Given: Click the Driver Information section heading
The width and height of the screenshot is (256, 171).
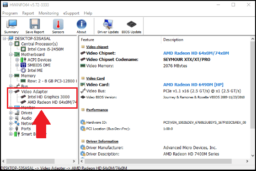Looking at the screenshot, I should click(102, 141).
